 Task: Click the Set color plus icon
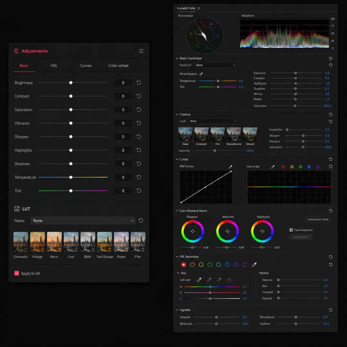(x=229, y=280)
